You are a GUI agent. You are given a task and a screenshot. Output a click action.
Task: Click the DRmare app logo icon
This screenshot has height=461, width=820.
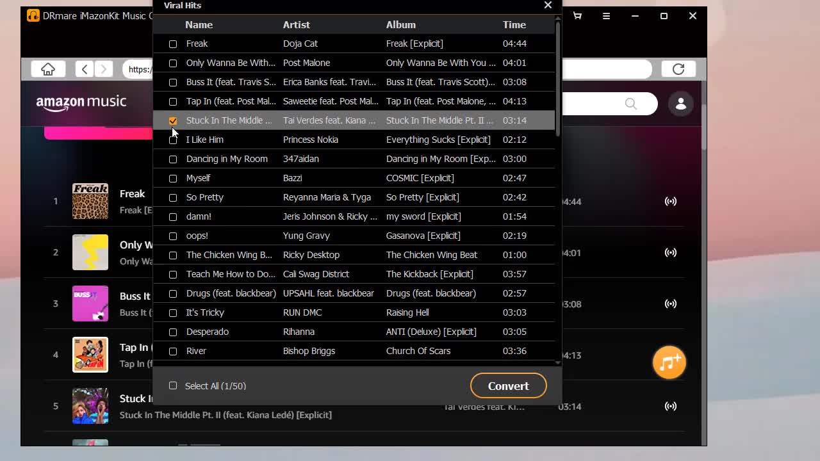point(33,15)
